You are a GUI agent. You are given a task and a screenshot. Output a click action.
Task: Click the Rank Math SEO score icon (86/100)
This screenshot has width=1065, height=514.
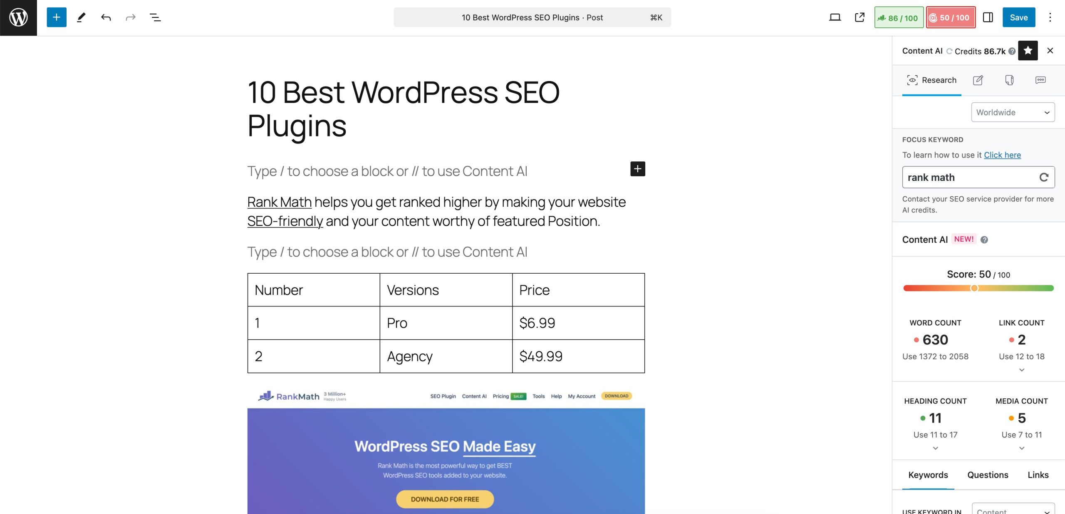coord(898,17)
